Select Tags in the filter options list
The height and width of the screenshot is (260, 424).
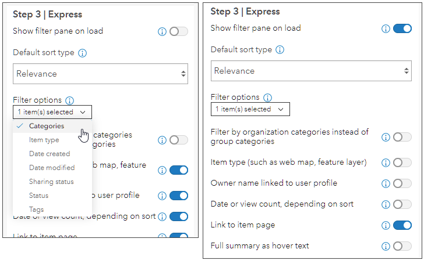[36, 210]
